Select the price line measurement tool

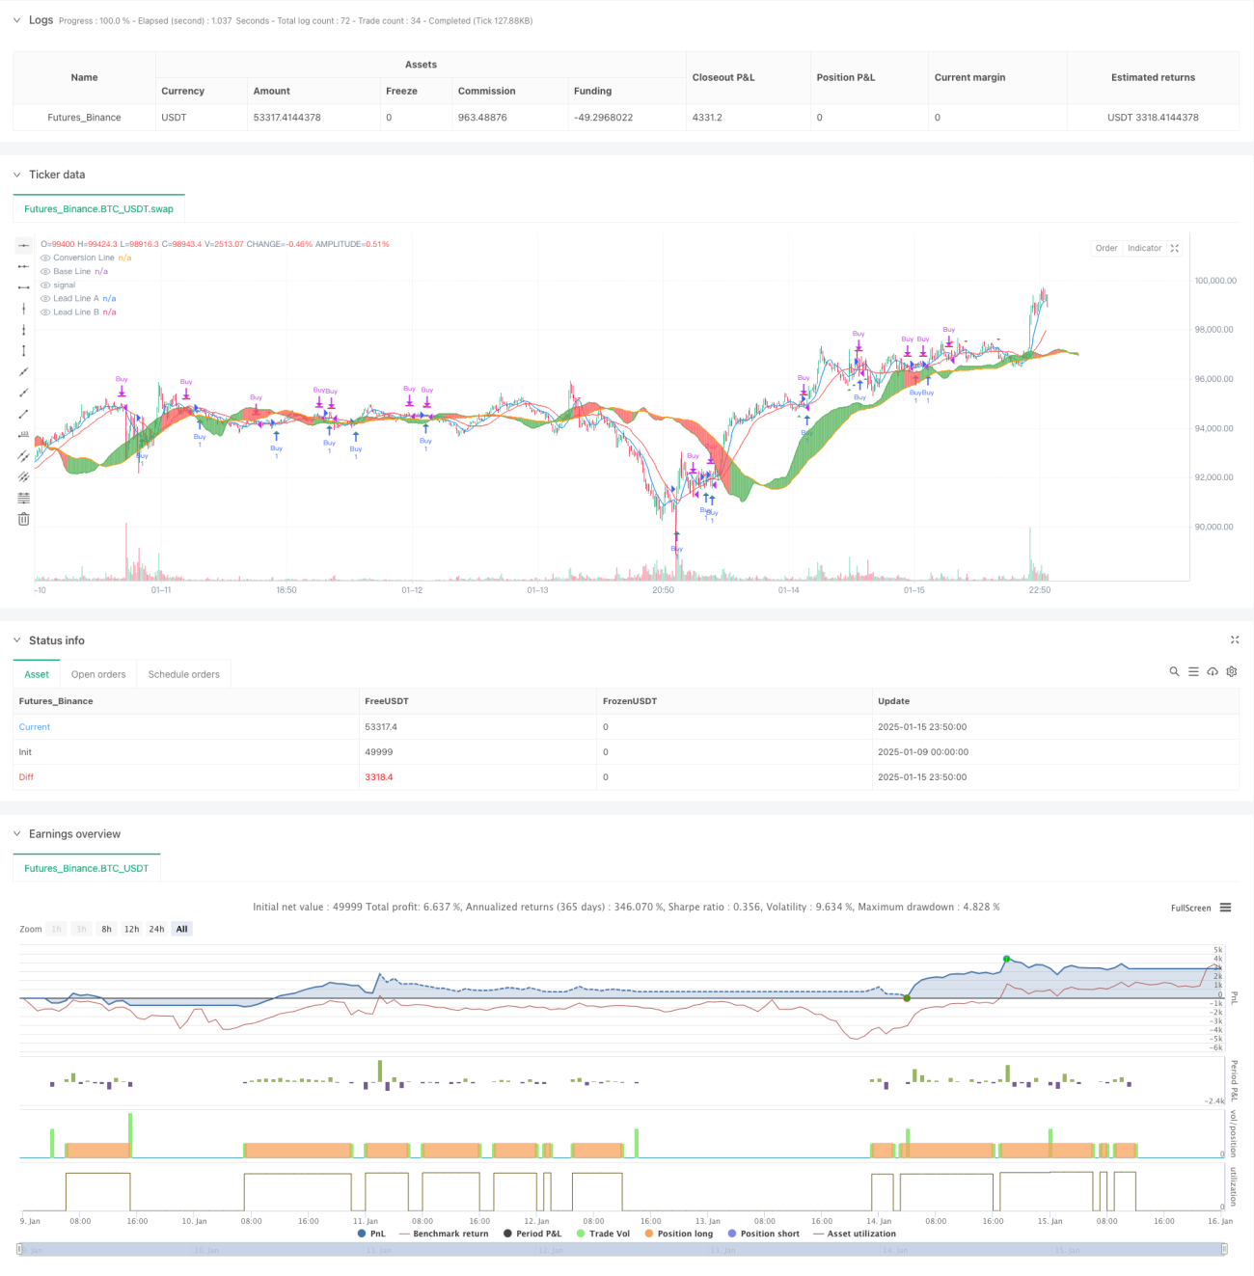click(x=24, y=435)
